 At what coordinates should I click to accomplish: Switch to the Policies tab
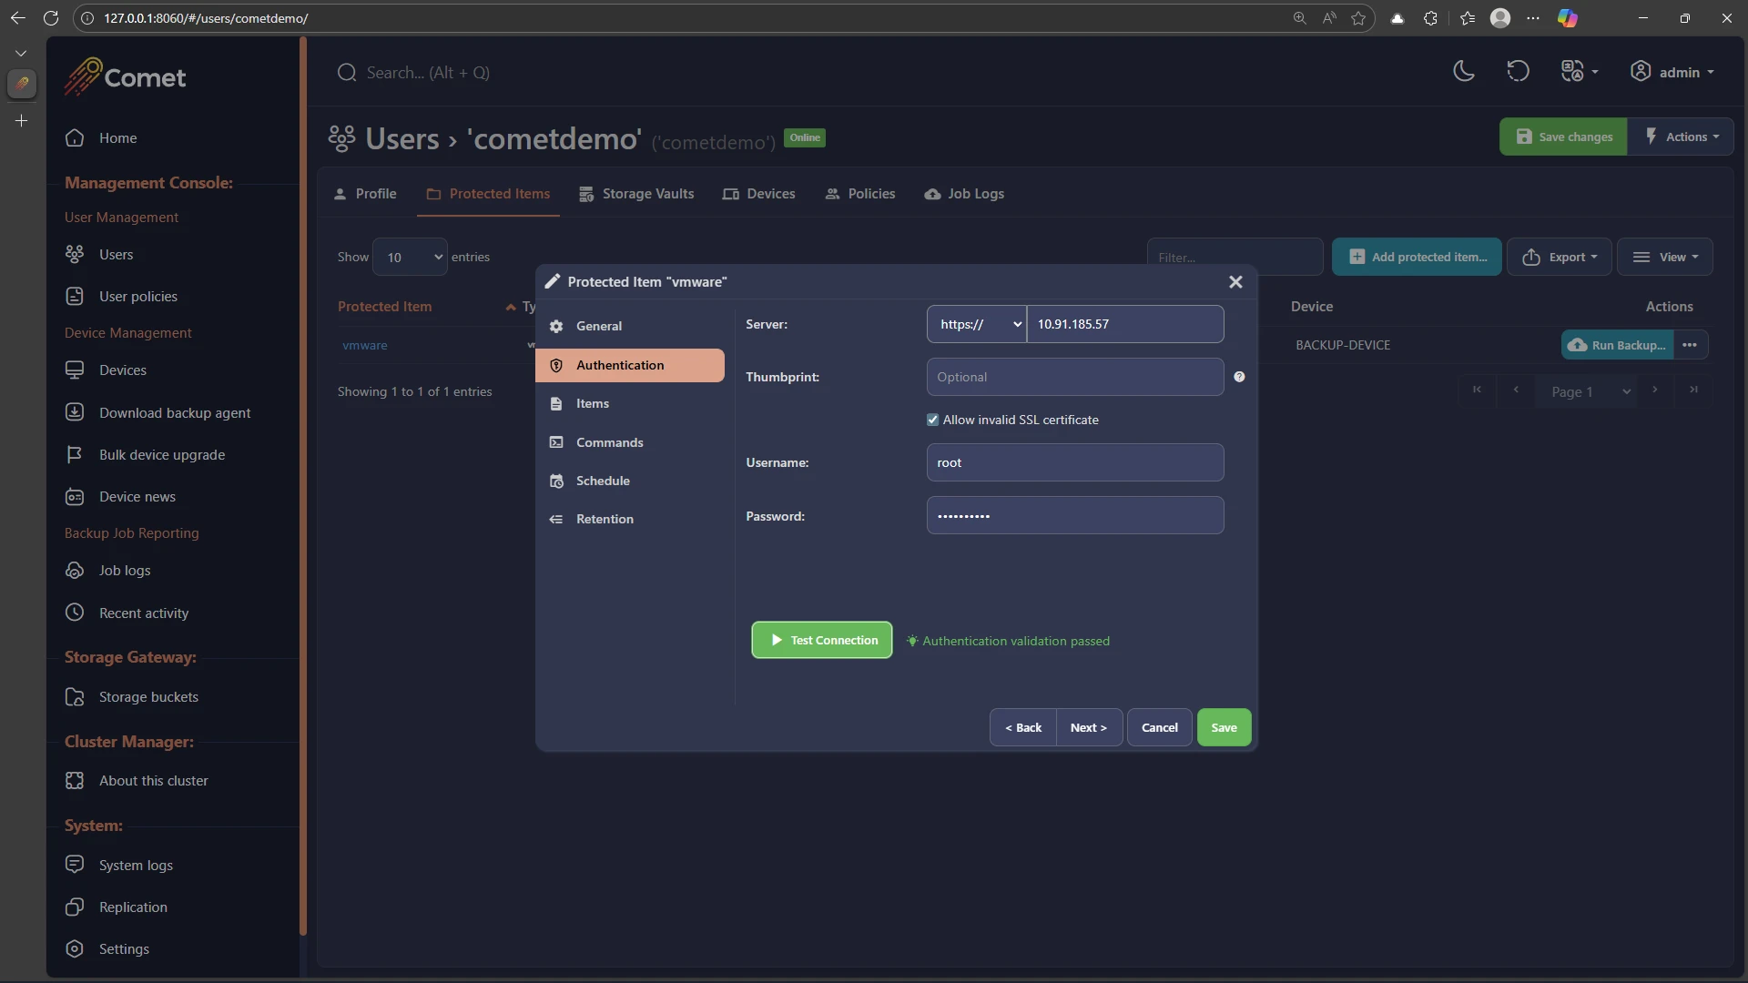[860, 194]
